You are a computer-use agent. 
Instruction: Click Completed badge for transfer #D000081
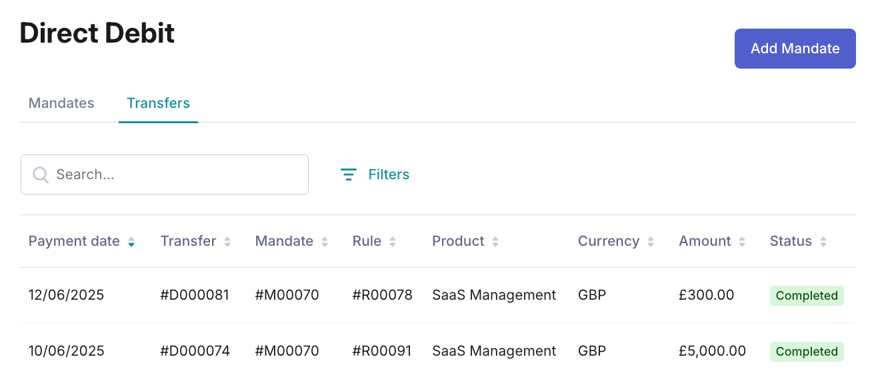[807, 296]
